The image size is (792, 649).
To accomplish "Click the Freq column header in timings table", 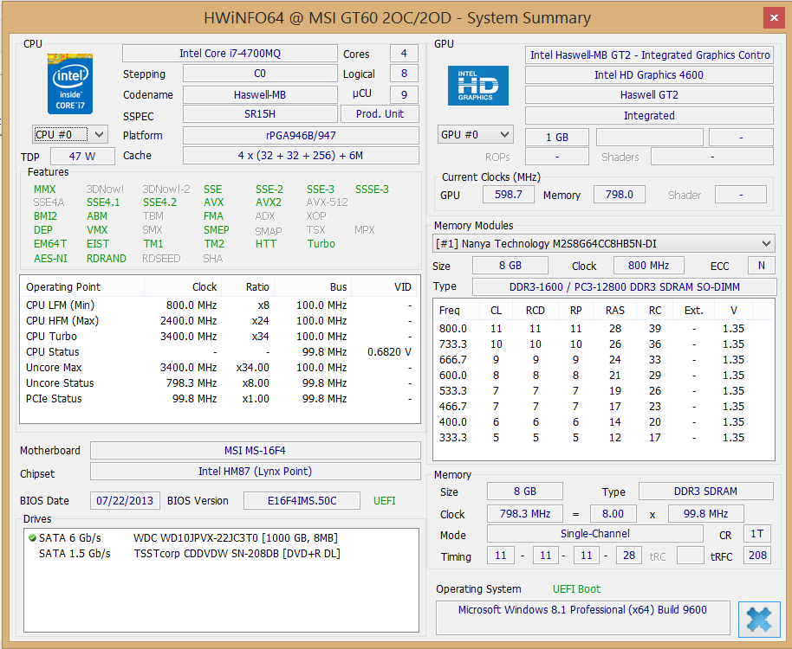I will (455, 310).
